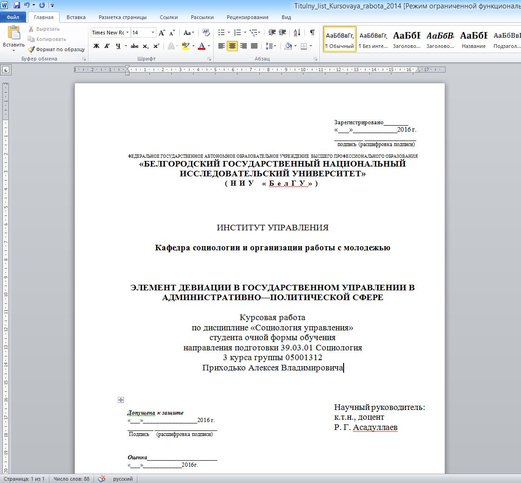The image size is (521, 483).
Task: Increase font size with grow font icon
Action: click(162, 33)
